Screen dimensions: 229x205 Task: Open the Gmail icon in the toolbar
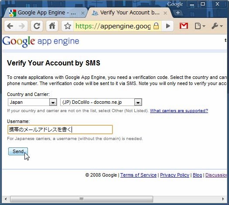point(184,26)
